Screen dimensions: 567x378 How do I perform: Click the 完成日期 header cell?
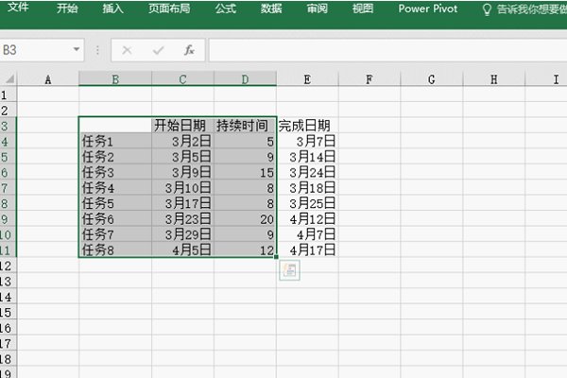click(x=307, y=126)
